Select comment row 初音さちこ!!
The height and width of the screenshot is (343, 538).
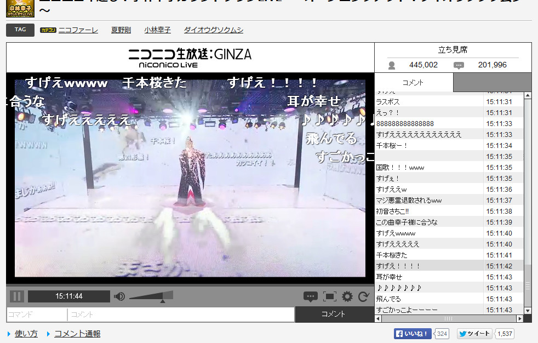[x=449, y=211]
